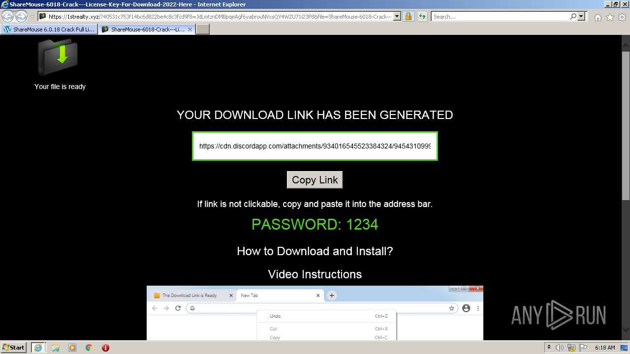This screenshot has height=354, width=630.
Task: Open the Windows Start menu
Action: click(x=13, y=347)
